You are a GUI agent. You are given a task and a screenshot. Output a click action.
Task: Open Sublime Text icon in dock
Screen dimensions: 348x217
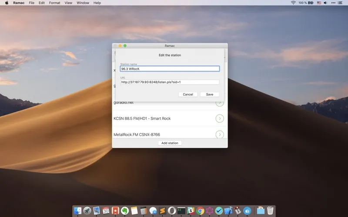[162, 210]
